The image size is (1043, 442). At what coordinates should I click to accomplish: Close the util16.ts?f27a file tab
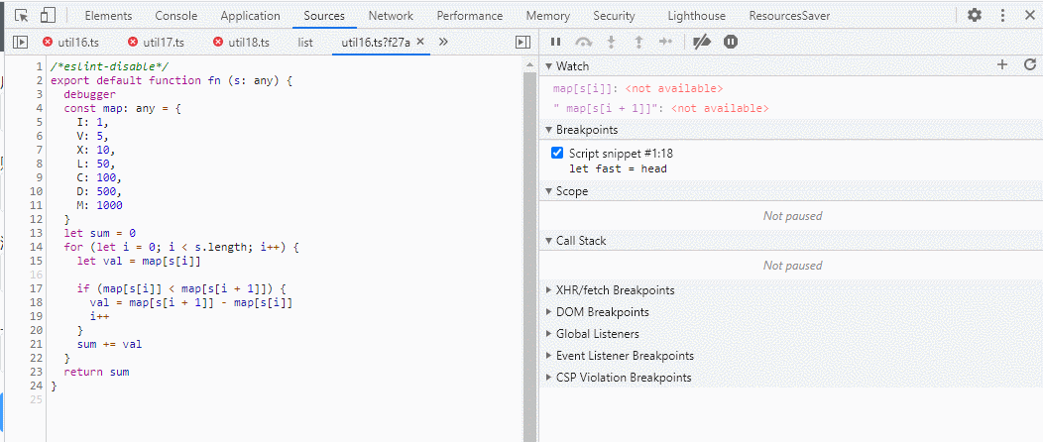click(421, 42)
